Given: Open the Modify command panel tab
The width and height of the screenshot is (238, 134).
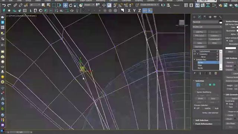Looking at the screenshot, I should click(x=199, y=17).
